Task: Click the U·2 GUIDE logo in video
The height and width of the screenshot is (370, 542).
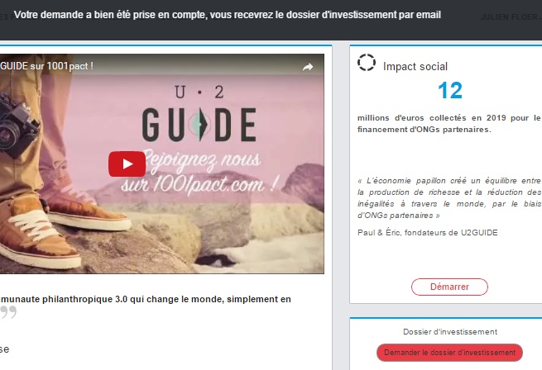Action: tap(199, 114)
